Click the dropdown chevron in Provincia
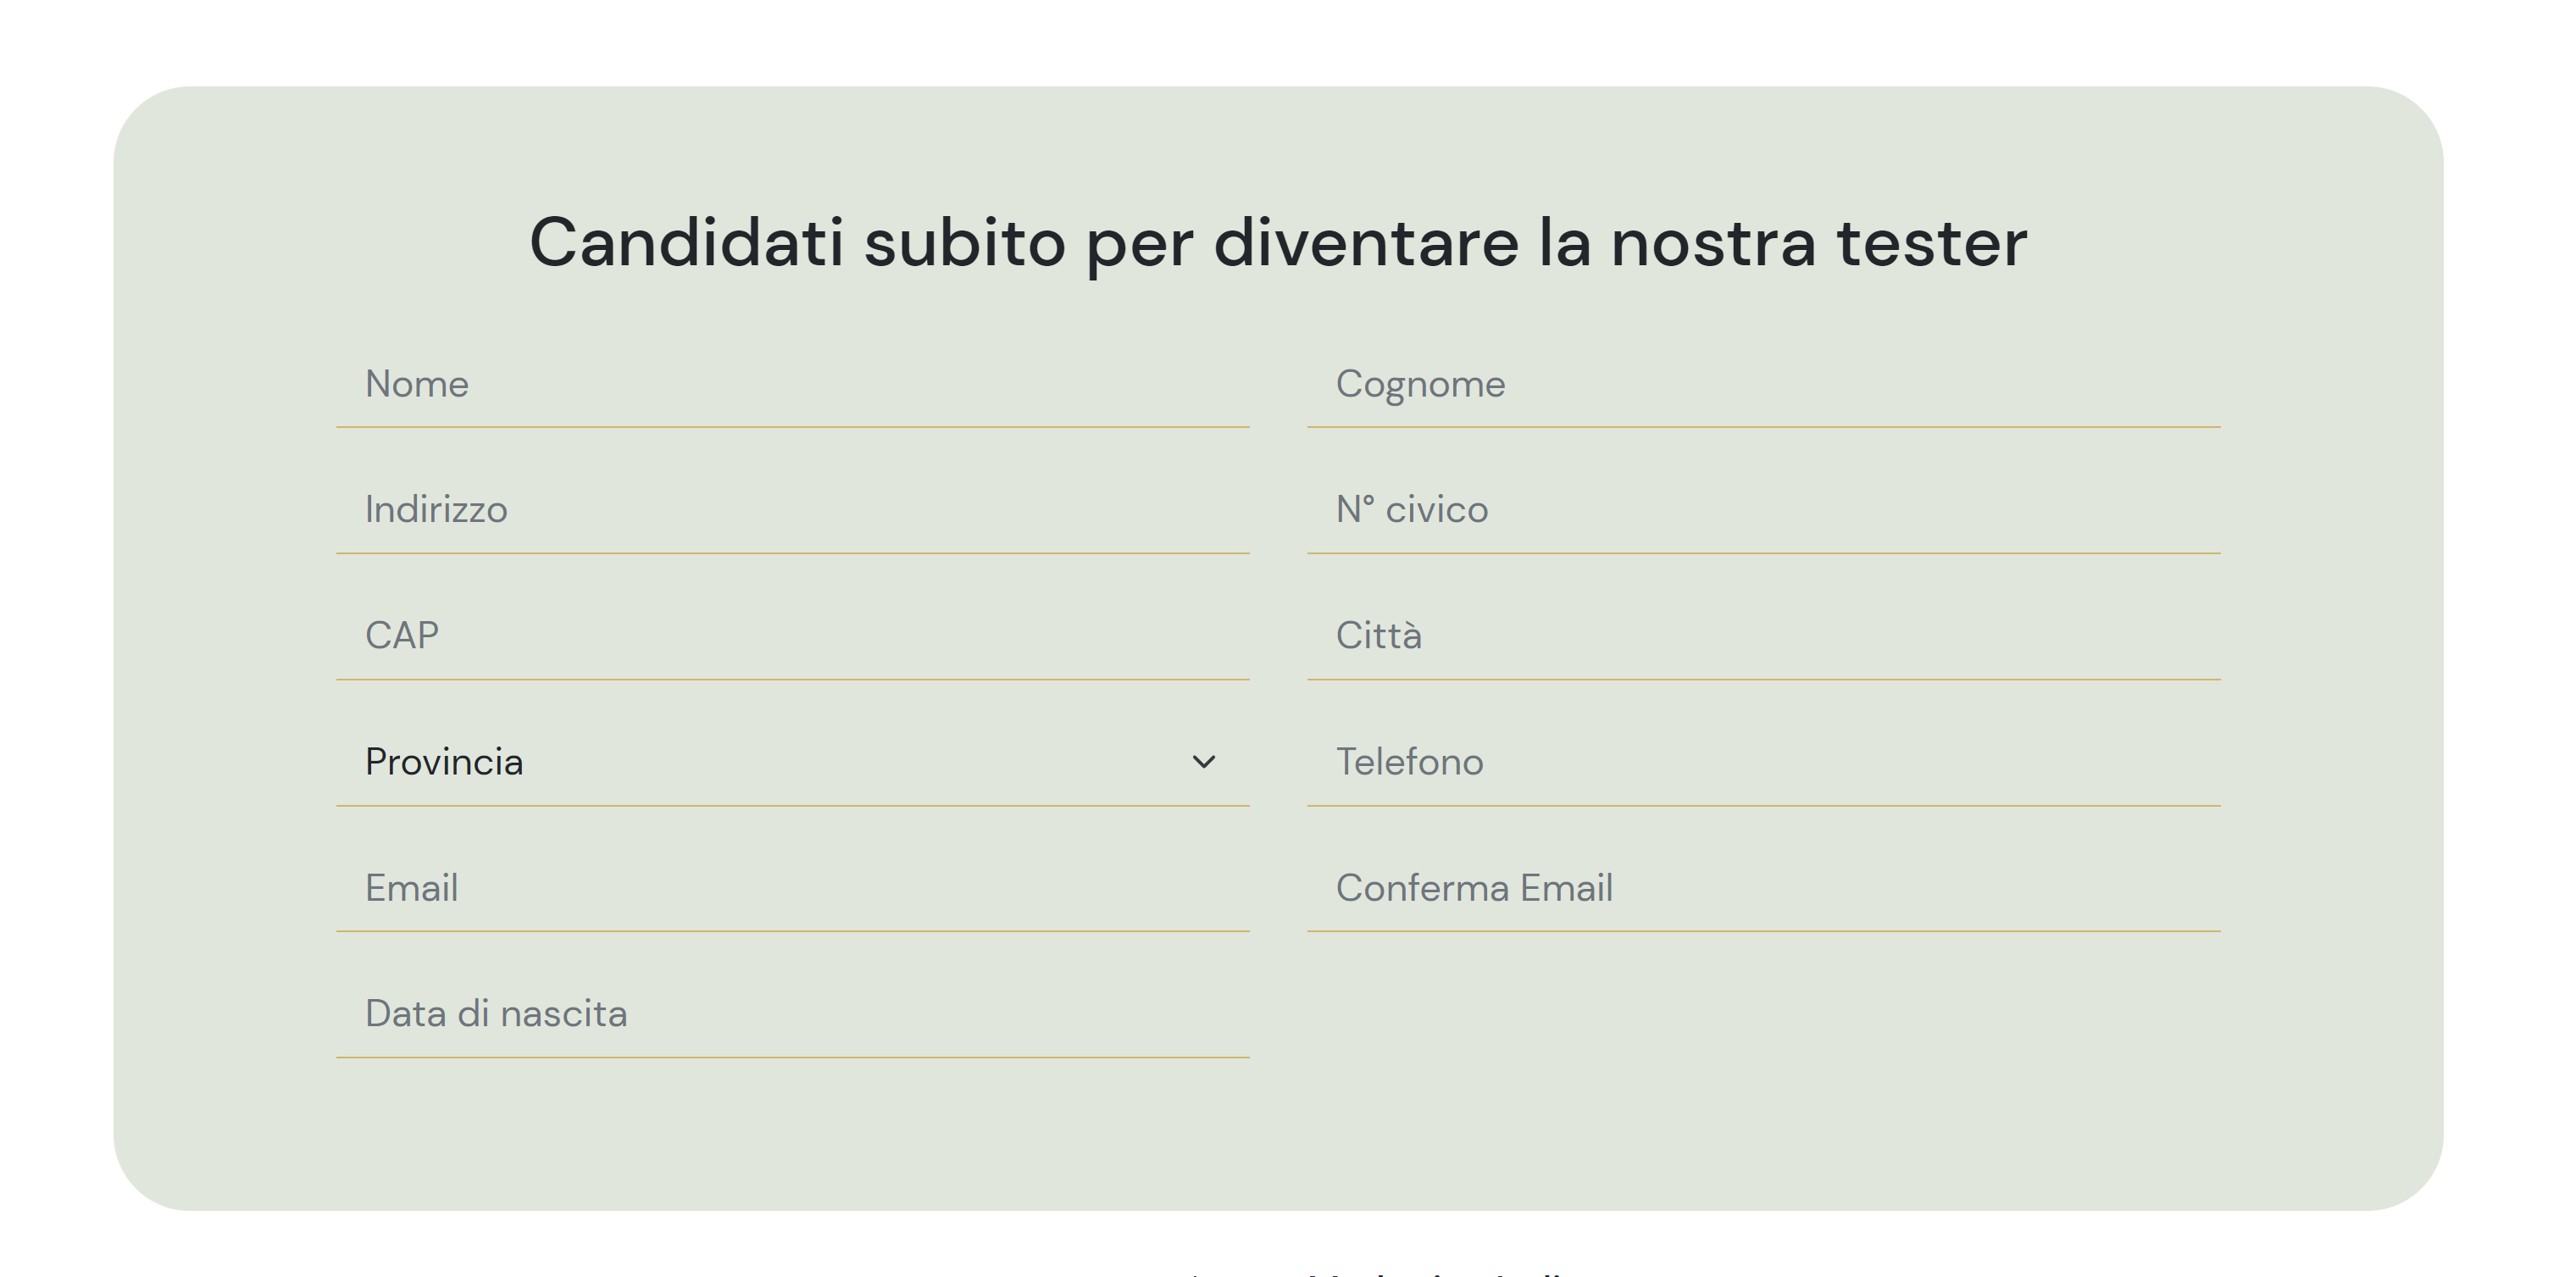Viewport: 2576px width, 1277px height. [x=1203, y=762]
